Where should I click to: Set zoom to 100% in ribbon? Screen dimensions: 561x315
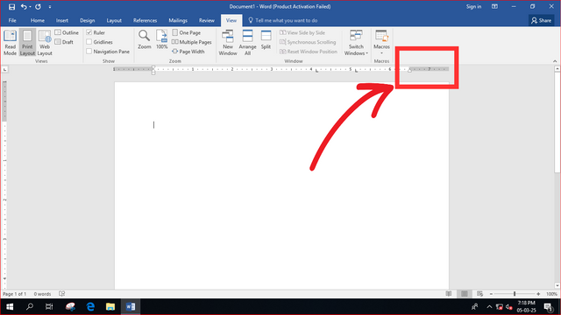[161, 39]
